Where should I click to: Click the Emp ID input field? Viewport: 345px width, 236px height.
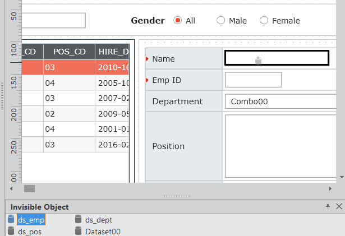point(253,80)
